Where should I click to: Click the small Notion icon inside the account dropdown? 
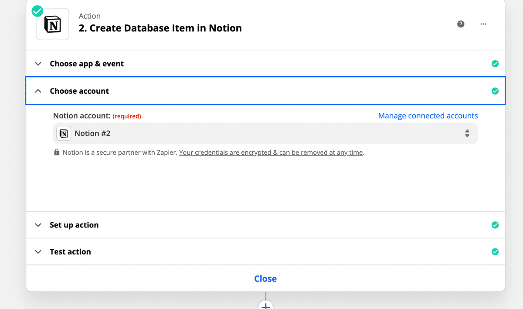[64, 133]
